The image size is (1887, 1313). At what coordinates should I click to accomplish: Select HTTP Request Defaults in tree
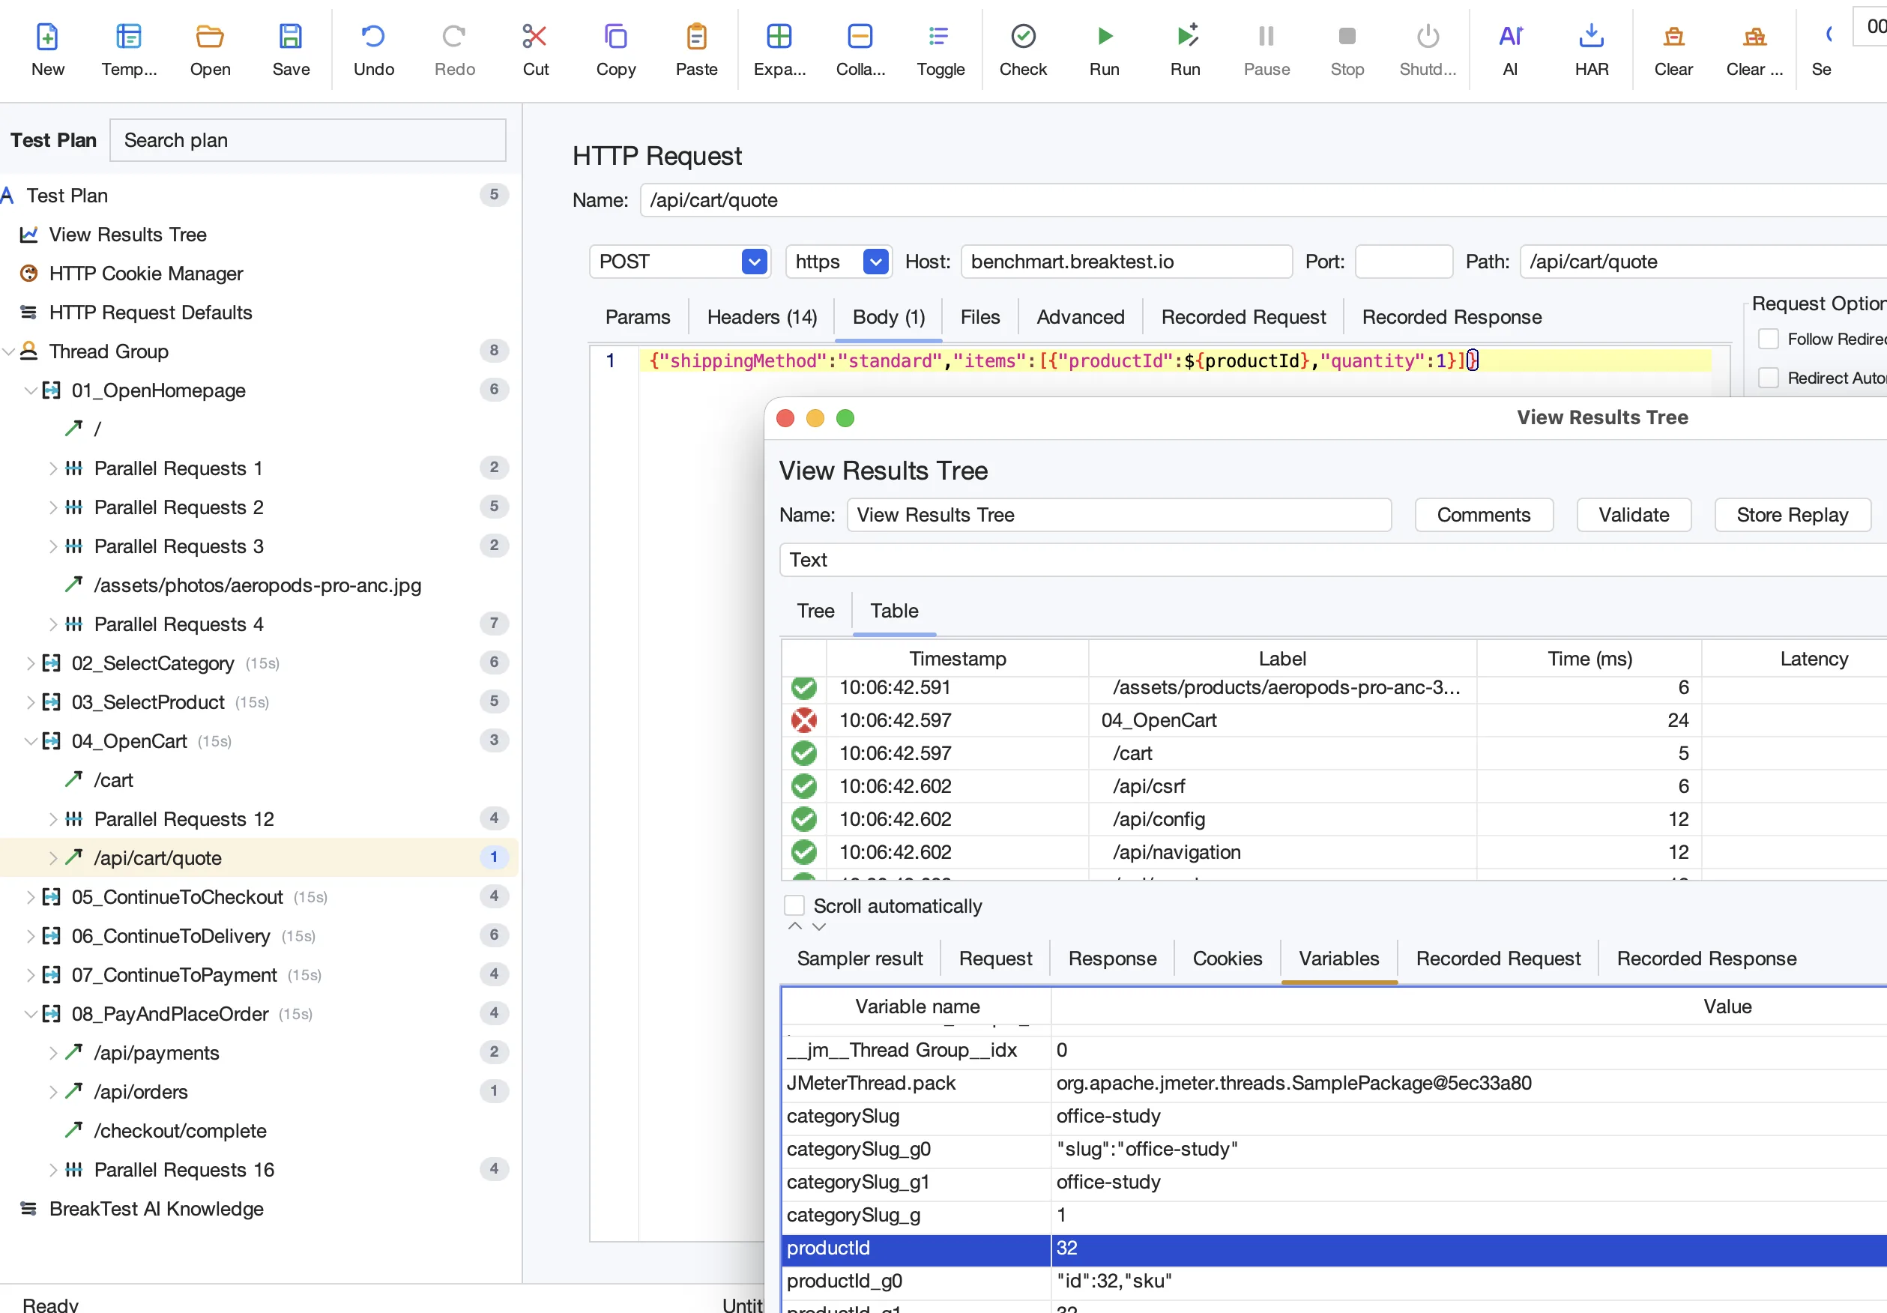(151, 313)
